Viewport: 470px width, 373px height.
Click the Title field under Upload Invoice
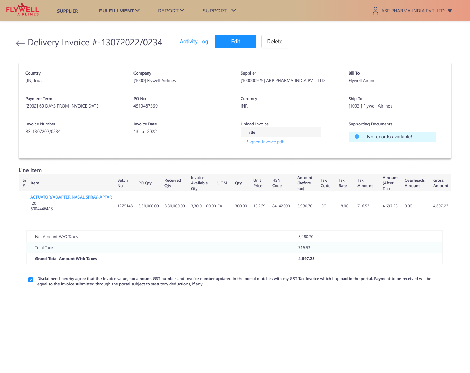(x=280, y=132)
